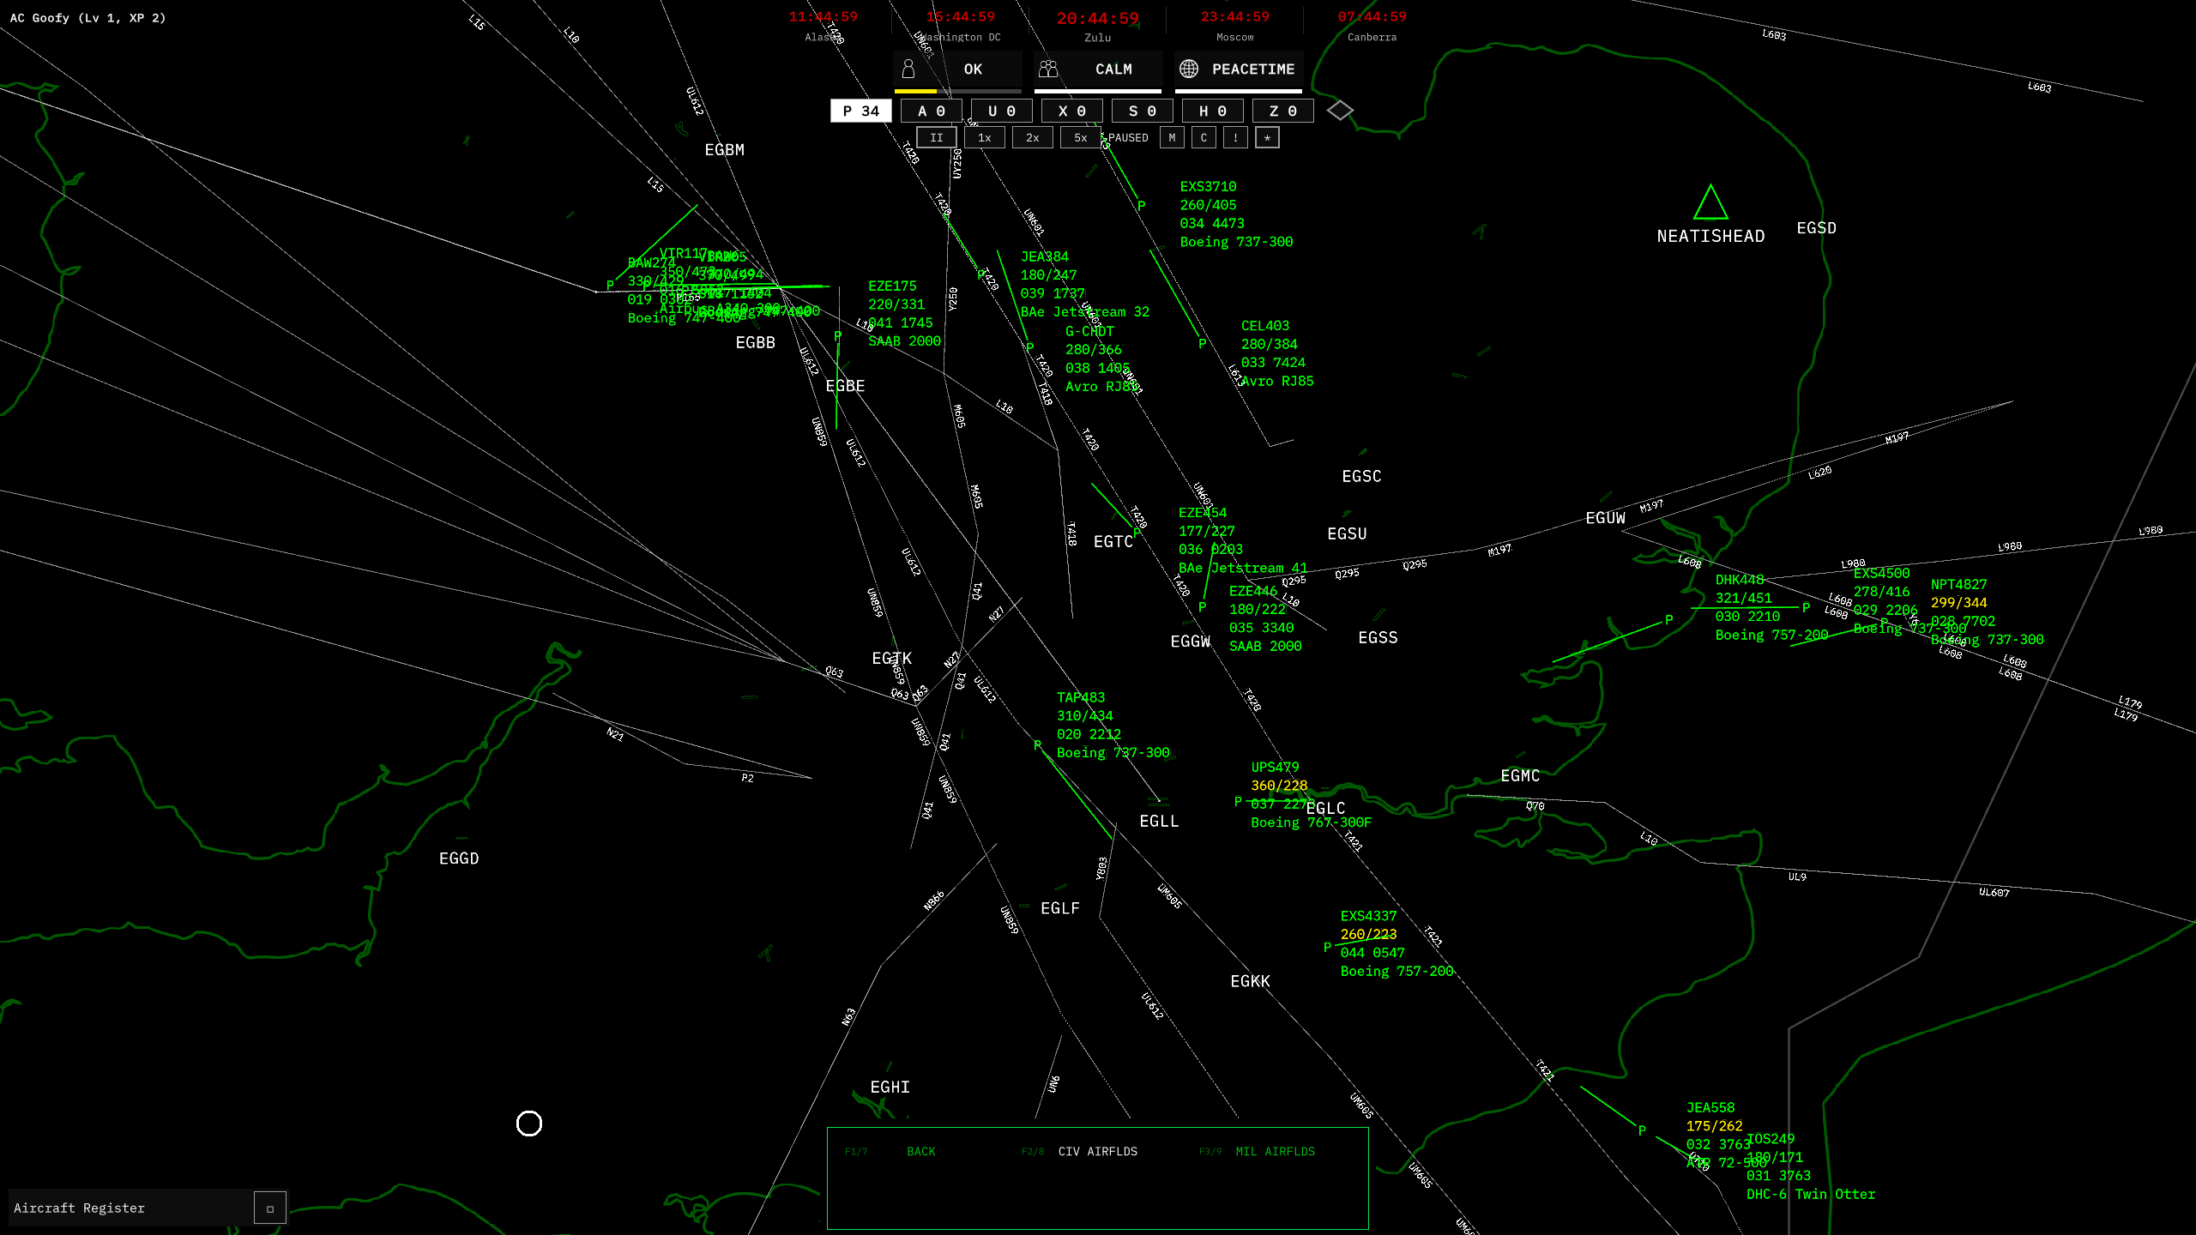The image size is (2196, 1235).
Task: Select CIV AIRFLDS menu option
Action: pos(1097,1151)
